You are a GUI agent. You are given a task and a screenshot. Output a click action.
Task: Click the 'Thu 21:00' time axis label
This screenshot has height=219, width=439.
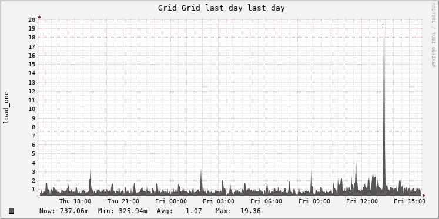123,201
